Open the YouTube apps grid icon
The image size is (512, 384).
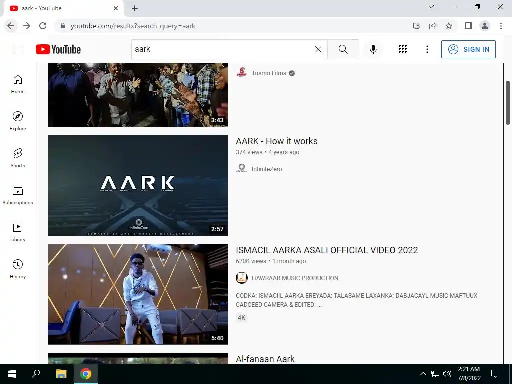[x=403, y=49]
